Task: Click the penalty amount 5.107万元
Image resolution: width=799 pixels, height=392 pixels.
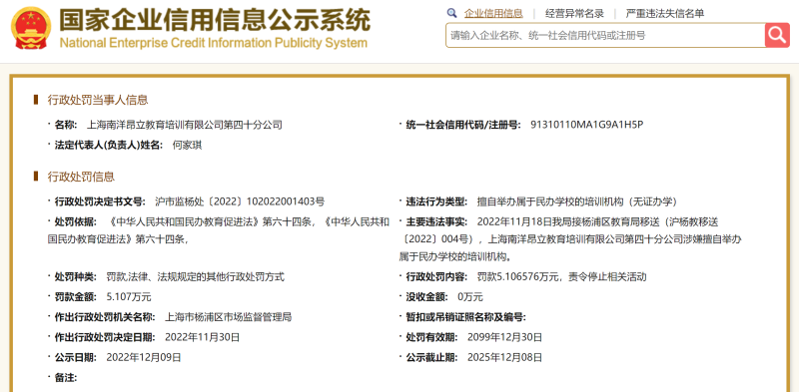Action: [x=129, y=296]
